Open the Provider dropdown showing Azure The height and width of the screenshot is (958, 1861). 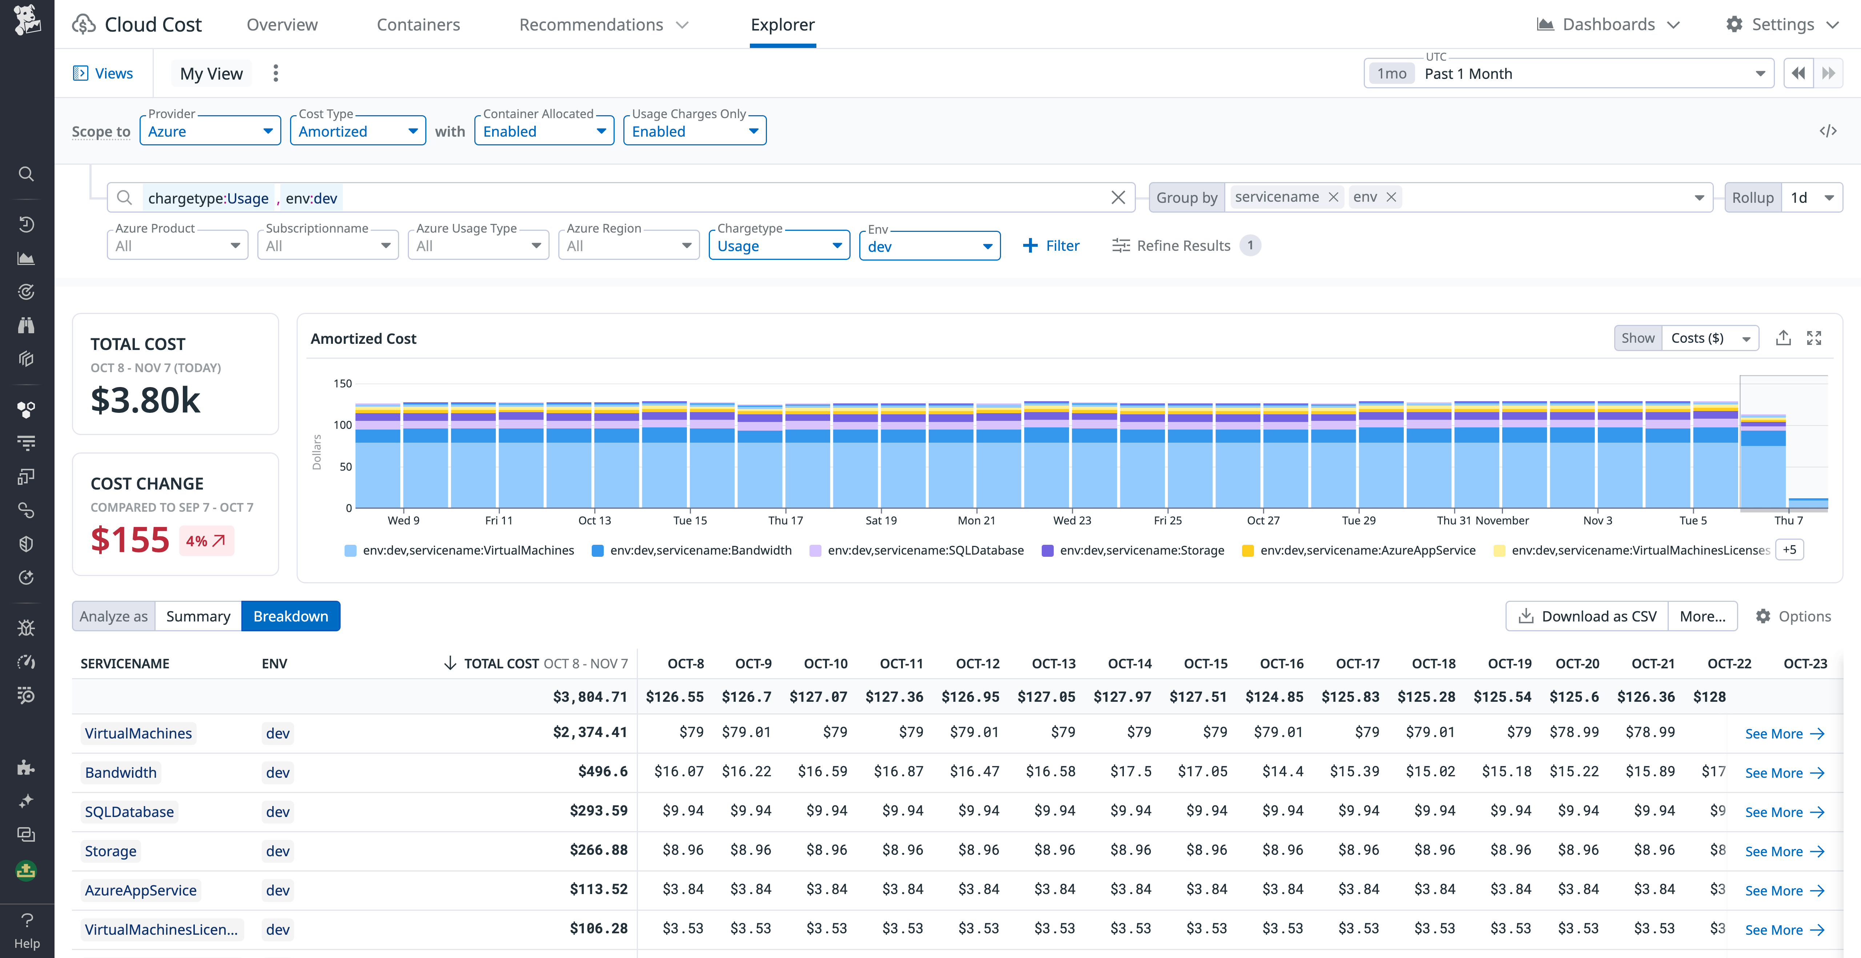(x=209, y=131)
